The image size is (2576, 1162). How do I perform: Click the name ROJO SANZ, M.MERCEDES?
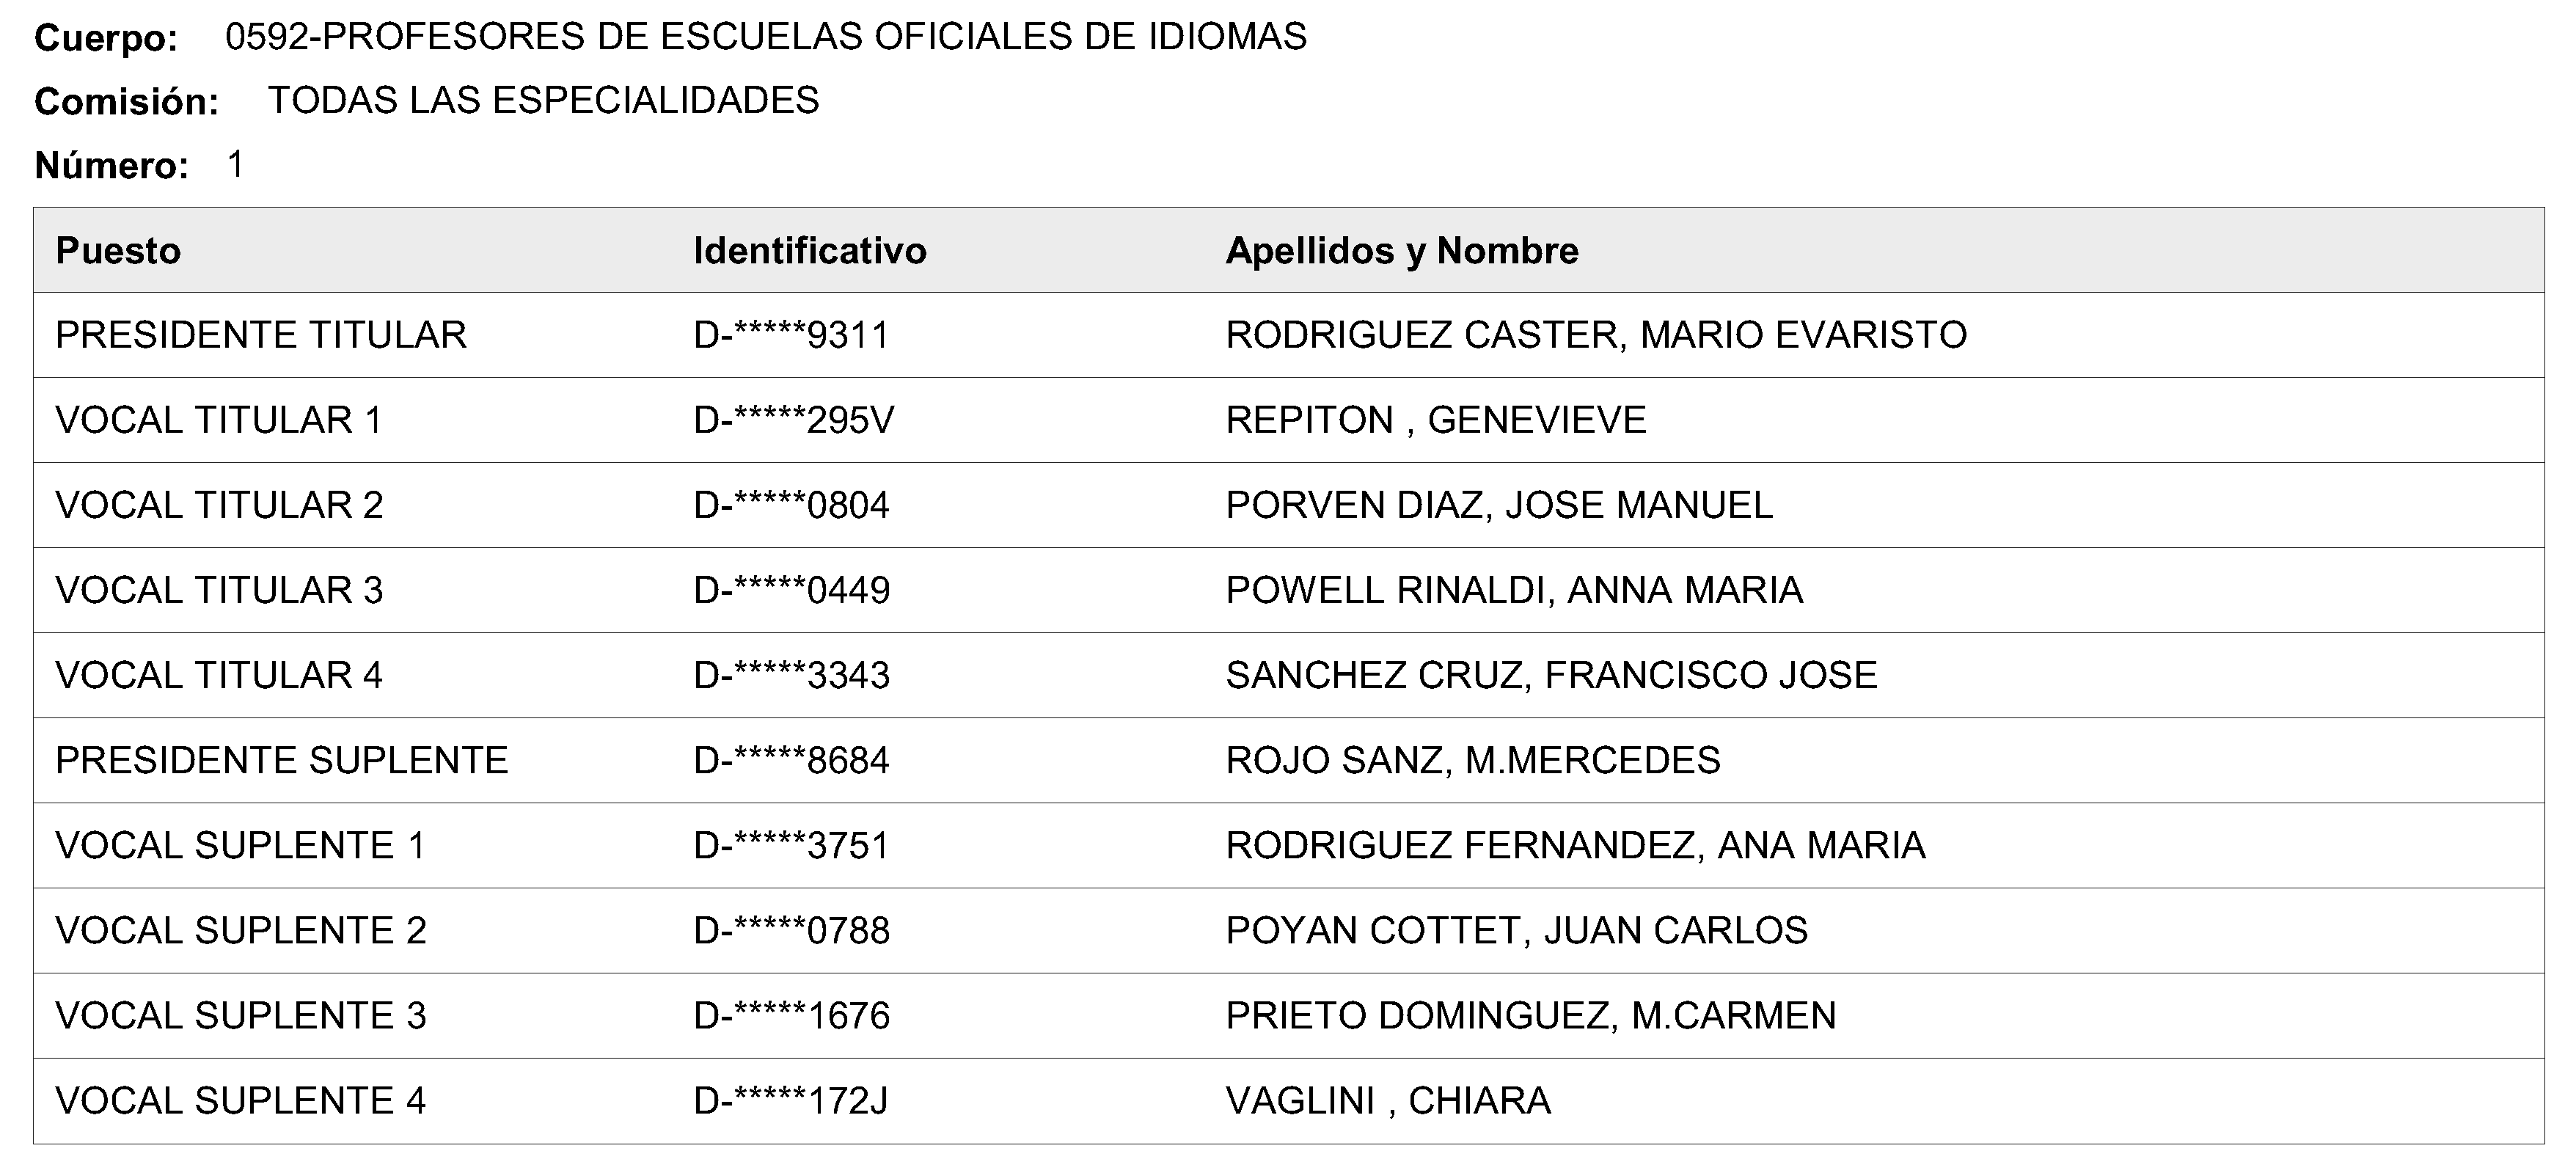point(1472,760)
